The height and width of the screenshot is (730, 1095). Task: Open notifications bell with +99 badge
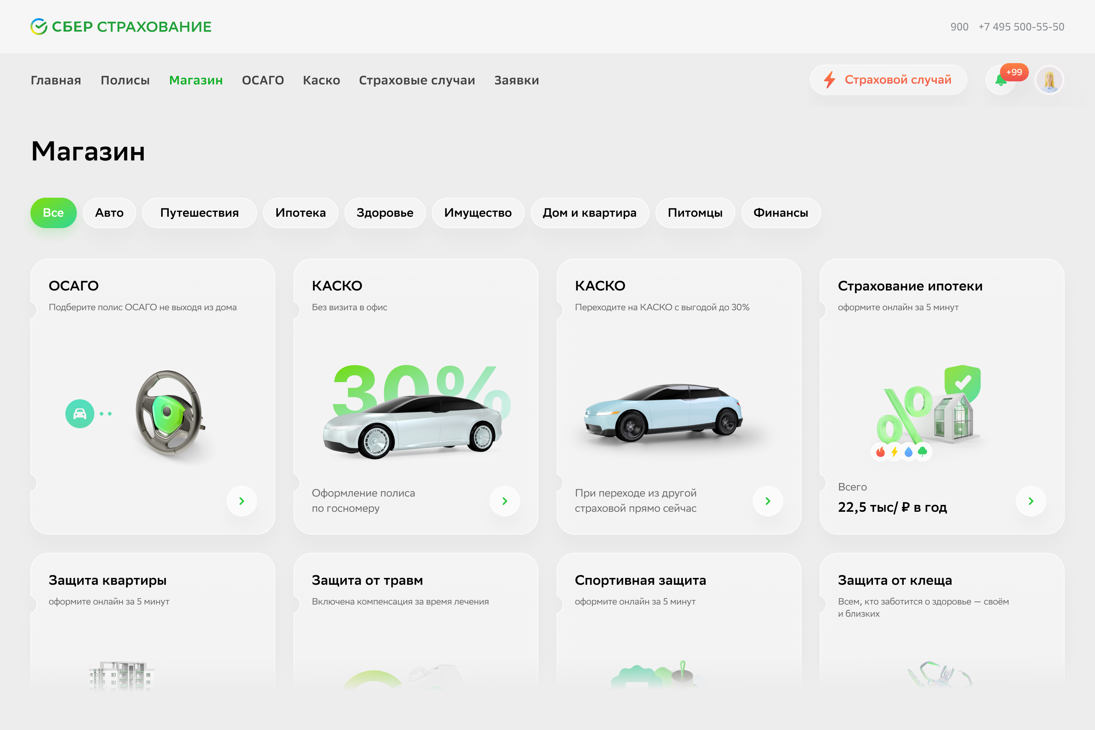pyautogui.click(x=1001, y=81)
